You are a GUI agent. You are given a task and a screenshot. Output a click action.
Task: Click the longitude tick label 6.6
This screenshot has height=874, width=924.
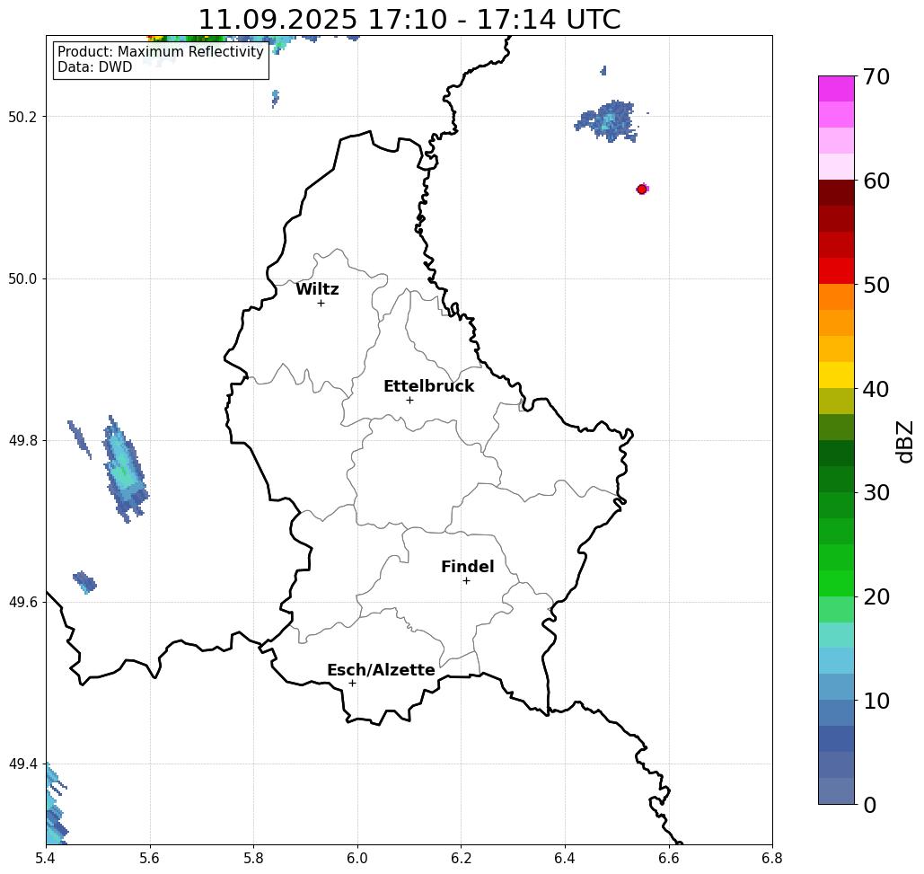pyautogui.click(x=668, y=858)
